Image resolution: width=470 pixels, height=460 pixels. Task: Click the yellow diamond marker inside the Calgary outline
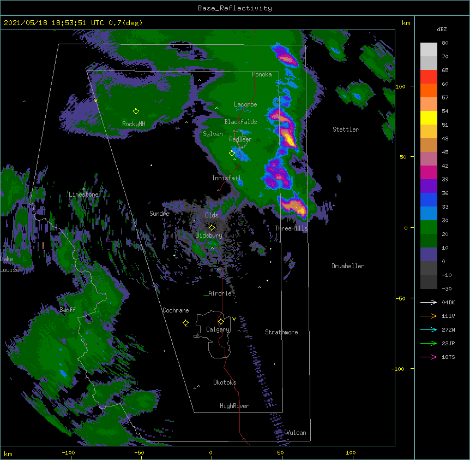[221, 322]
